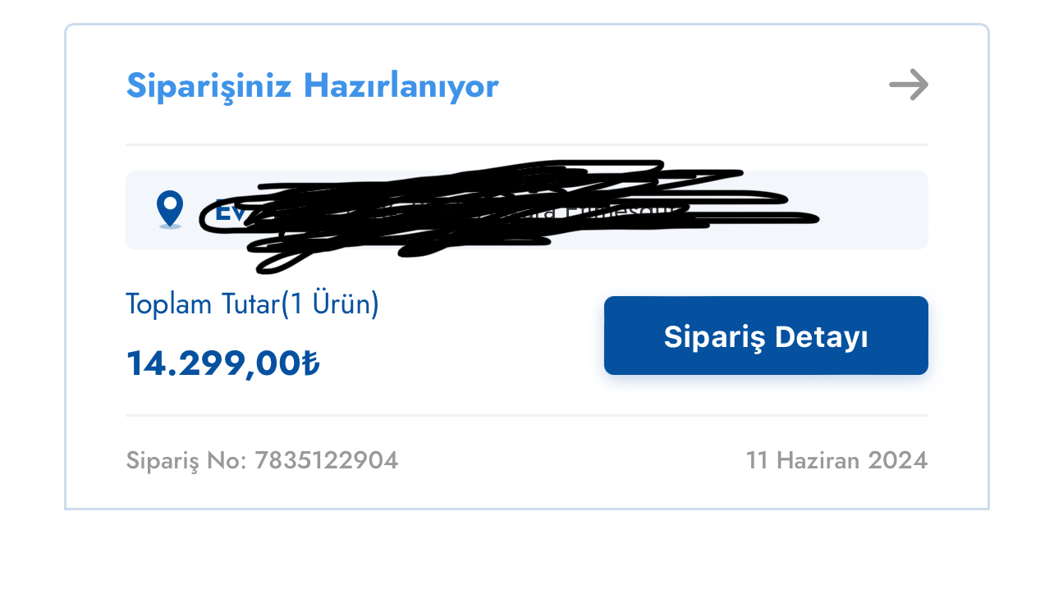Image resolution: width=1054 pixels, height=589 pixels.
Task: Click the divider line under the heading
Action: 527,144
